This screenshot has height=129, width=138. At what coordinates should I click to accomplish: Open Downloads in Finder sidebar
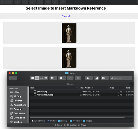18,118
